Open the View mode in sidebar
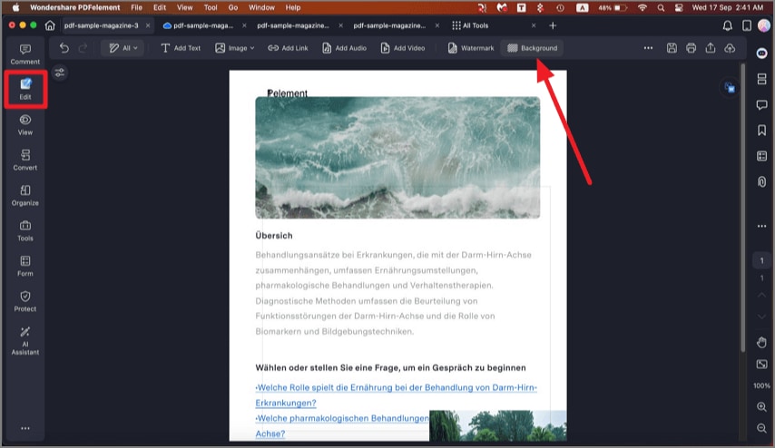 (25, 125)
